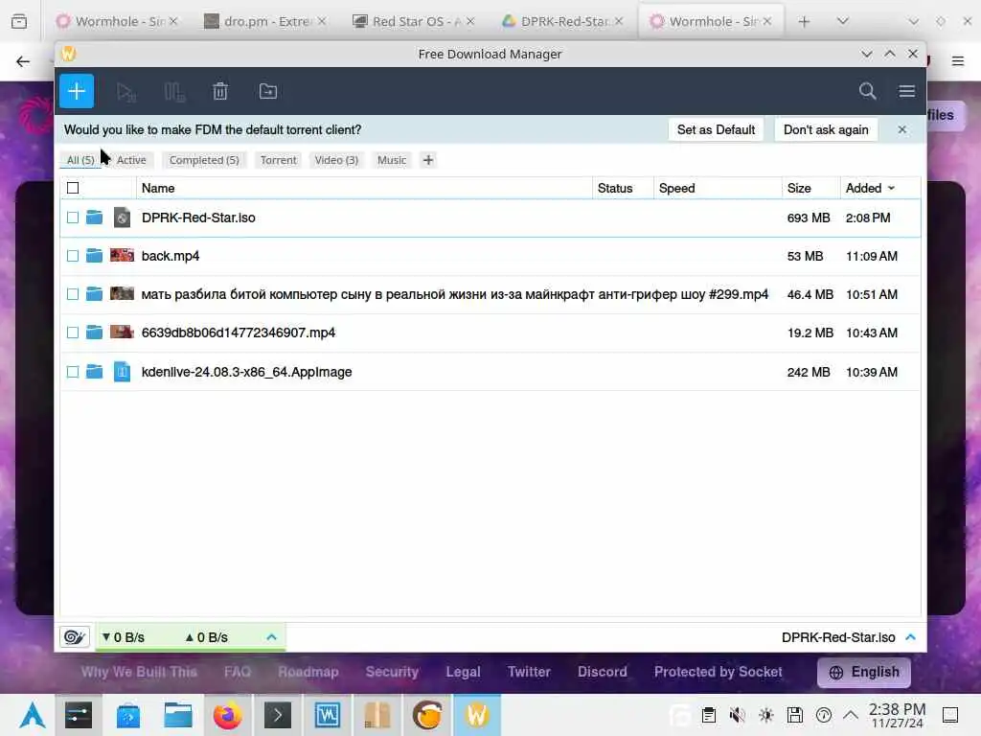Check the box for 6639db8b06d14772346907.mp4

pyautogui.click(x=73, y=333)
